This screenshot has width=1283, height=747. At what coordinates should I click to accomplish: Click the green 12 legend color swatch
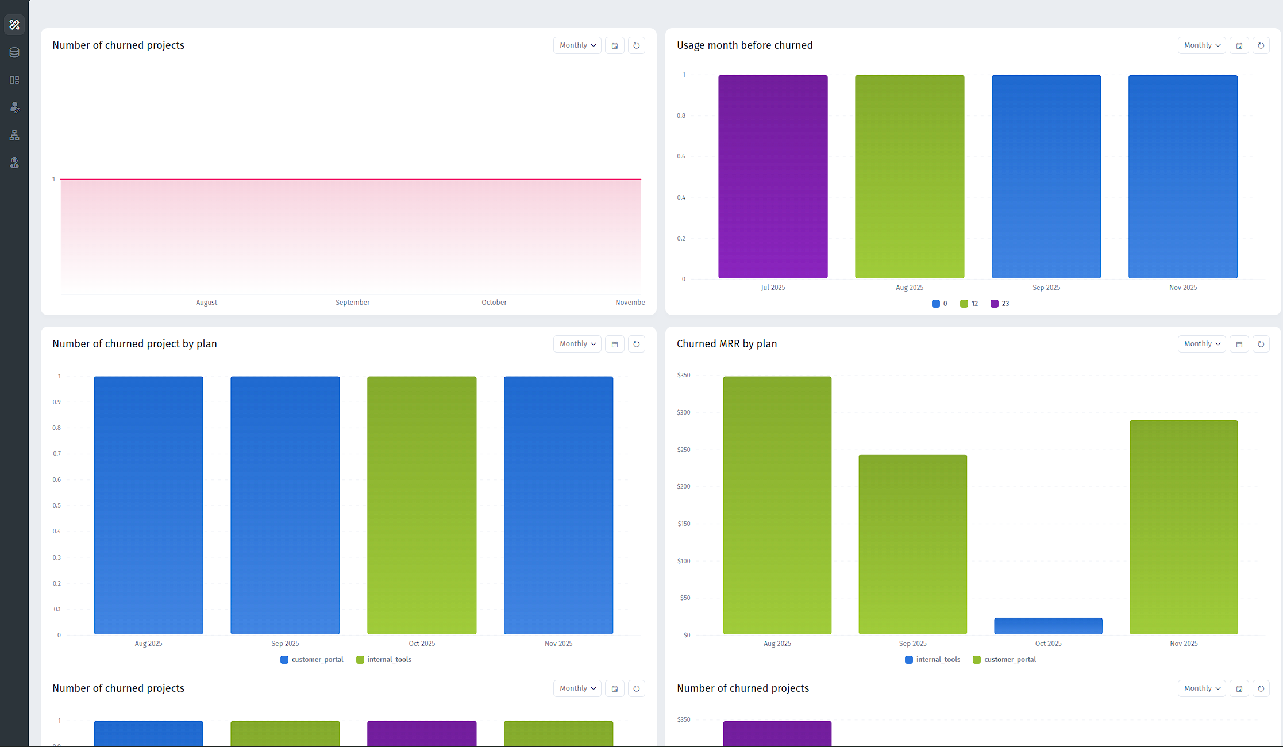pyautogui.click(x=964, y=304)
